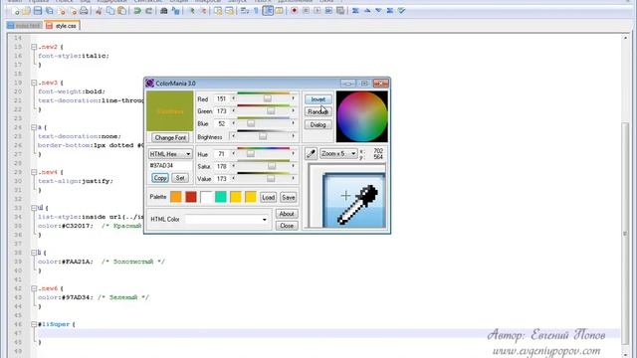Zoom out of the editor text via the toolbar
This screenshot has height=358, width=637.
coord(203,11)
